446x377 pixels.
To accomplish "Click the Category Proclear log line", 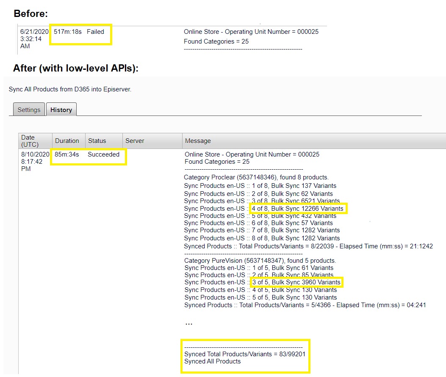I will [256, 177].
